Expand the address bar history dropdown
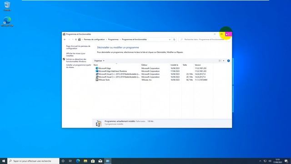 170,40
